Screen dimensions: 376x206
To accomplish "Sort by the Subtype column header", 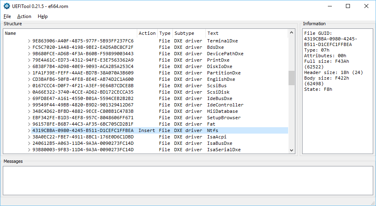I will click(x=189, y=33).
